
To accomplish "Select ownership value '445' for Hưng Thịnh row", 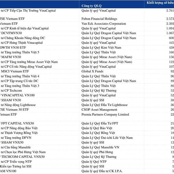I will (x=171, y=43).
